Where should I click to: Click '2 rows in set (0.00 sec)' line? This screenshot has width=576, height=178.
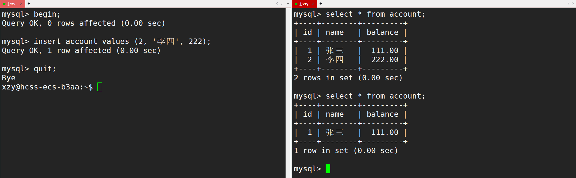point(348,78)
